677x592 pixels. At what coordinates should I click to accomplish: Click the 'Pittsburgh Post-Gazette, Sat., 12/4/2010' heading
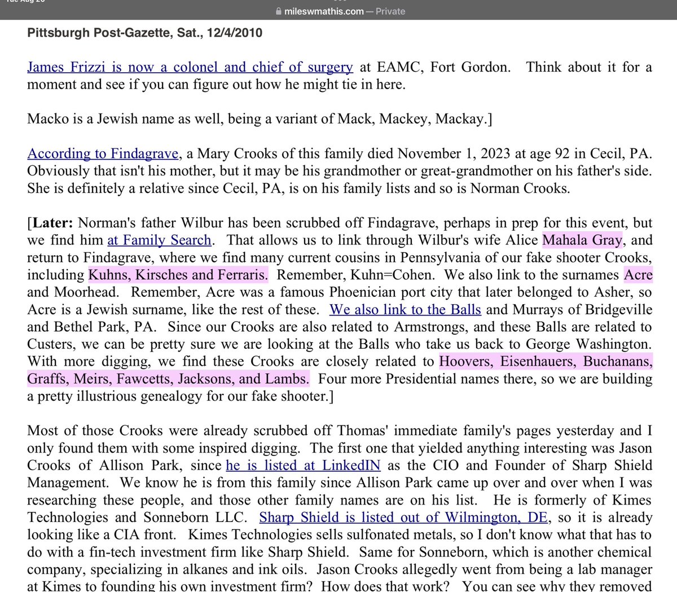144,33
